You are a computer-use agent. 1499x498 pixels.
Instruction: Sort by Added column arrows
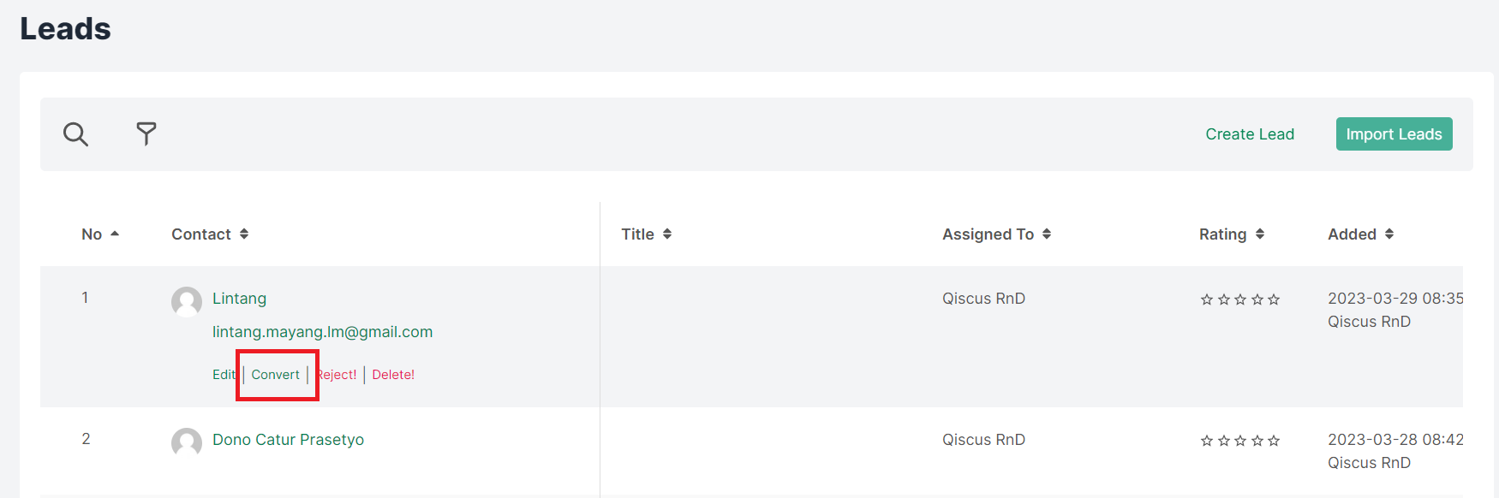pyautogui.click(x=1389, y=234)
